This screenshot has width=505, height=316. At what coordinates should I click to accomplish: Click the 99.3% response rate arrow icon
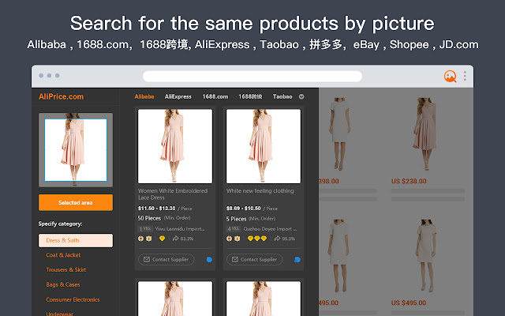point(277,239)
